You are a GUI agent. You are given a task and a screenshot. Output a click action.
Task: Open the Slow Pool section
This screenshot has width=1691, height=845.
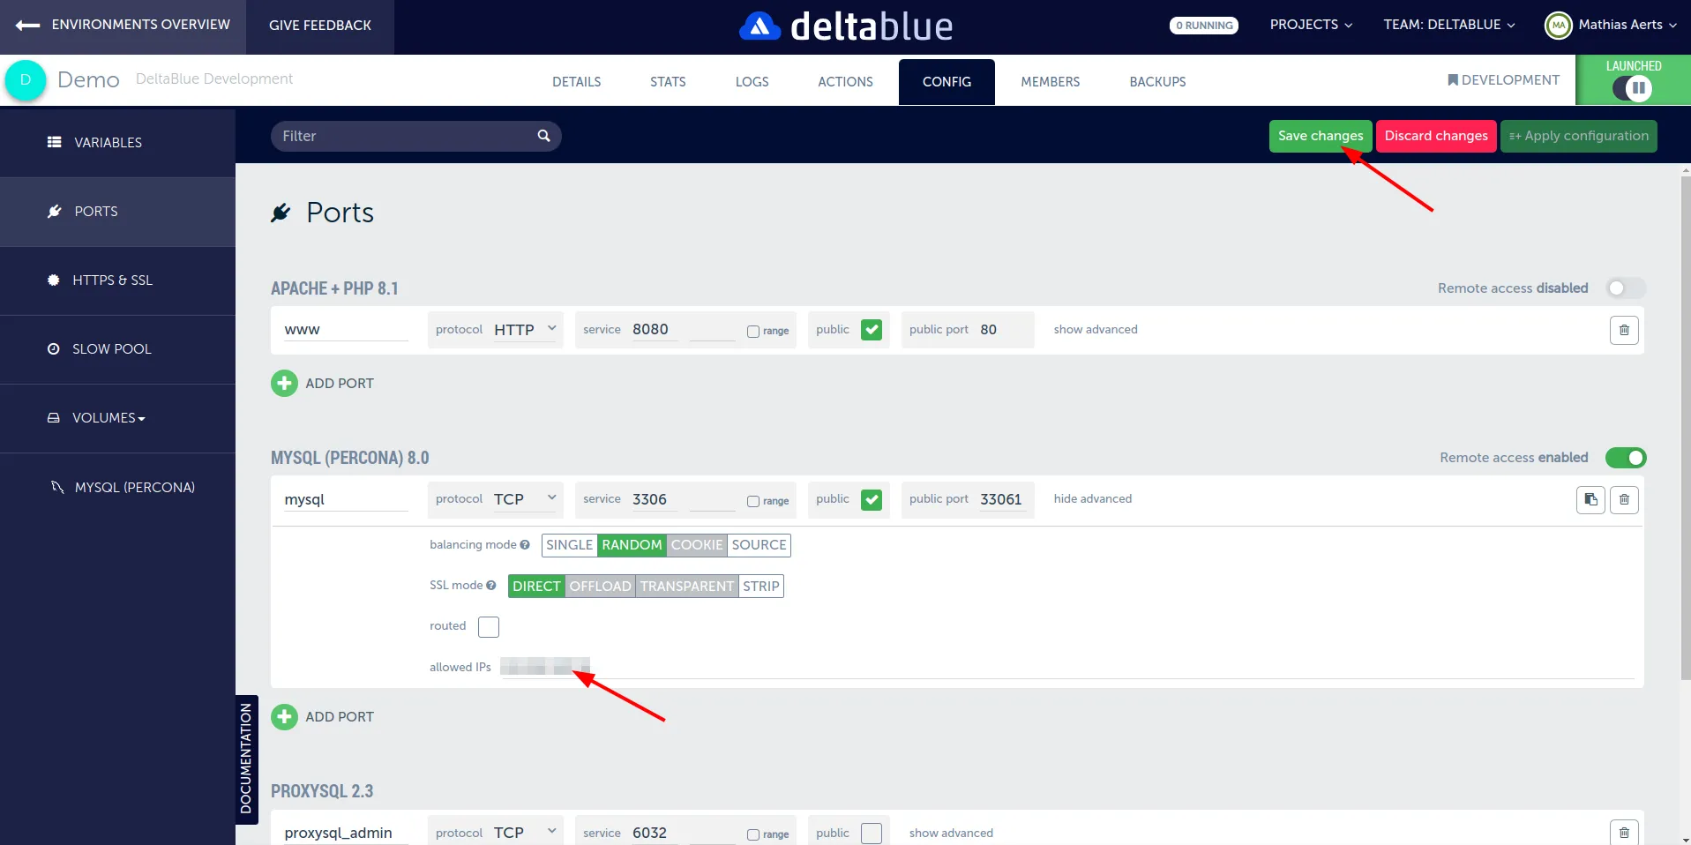[109, 348]
